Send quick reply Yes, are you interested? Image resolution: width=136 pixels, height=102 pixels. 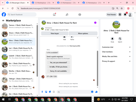[x=58, y=63]
